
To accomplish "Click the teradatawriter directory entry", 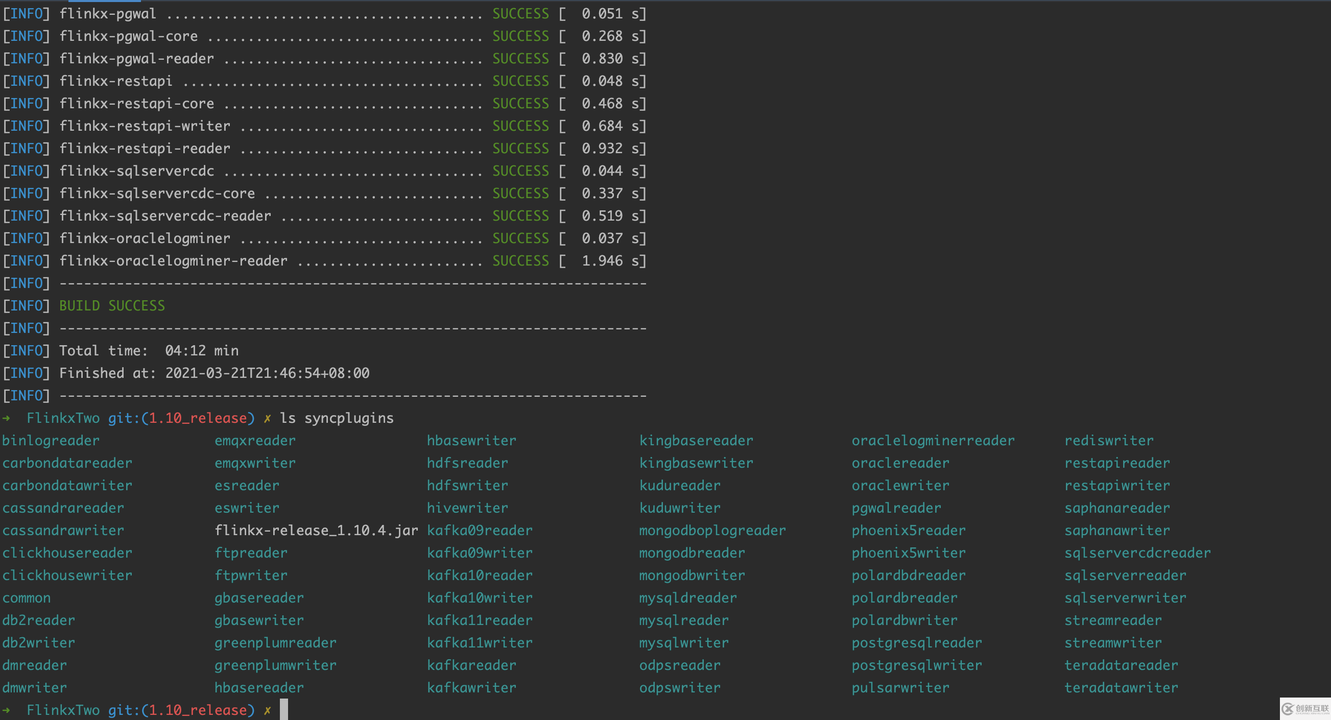I will coord(1121,687).
